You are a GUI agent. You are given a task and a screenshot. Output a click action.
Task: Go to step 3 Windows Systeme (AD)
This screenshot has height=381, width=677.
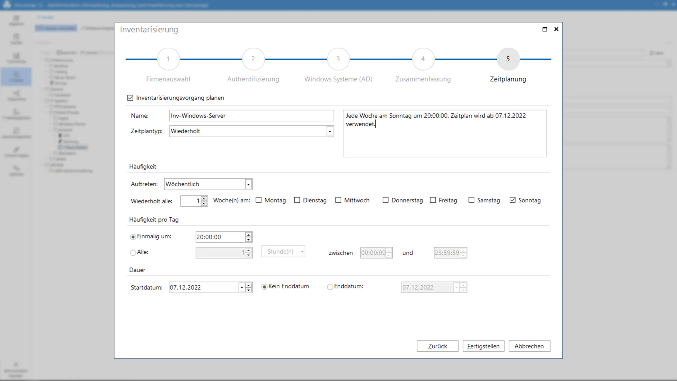click(338, 59)
